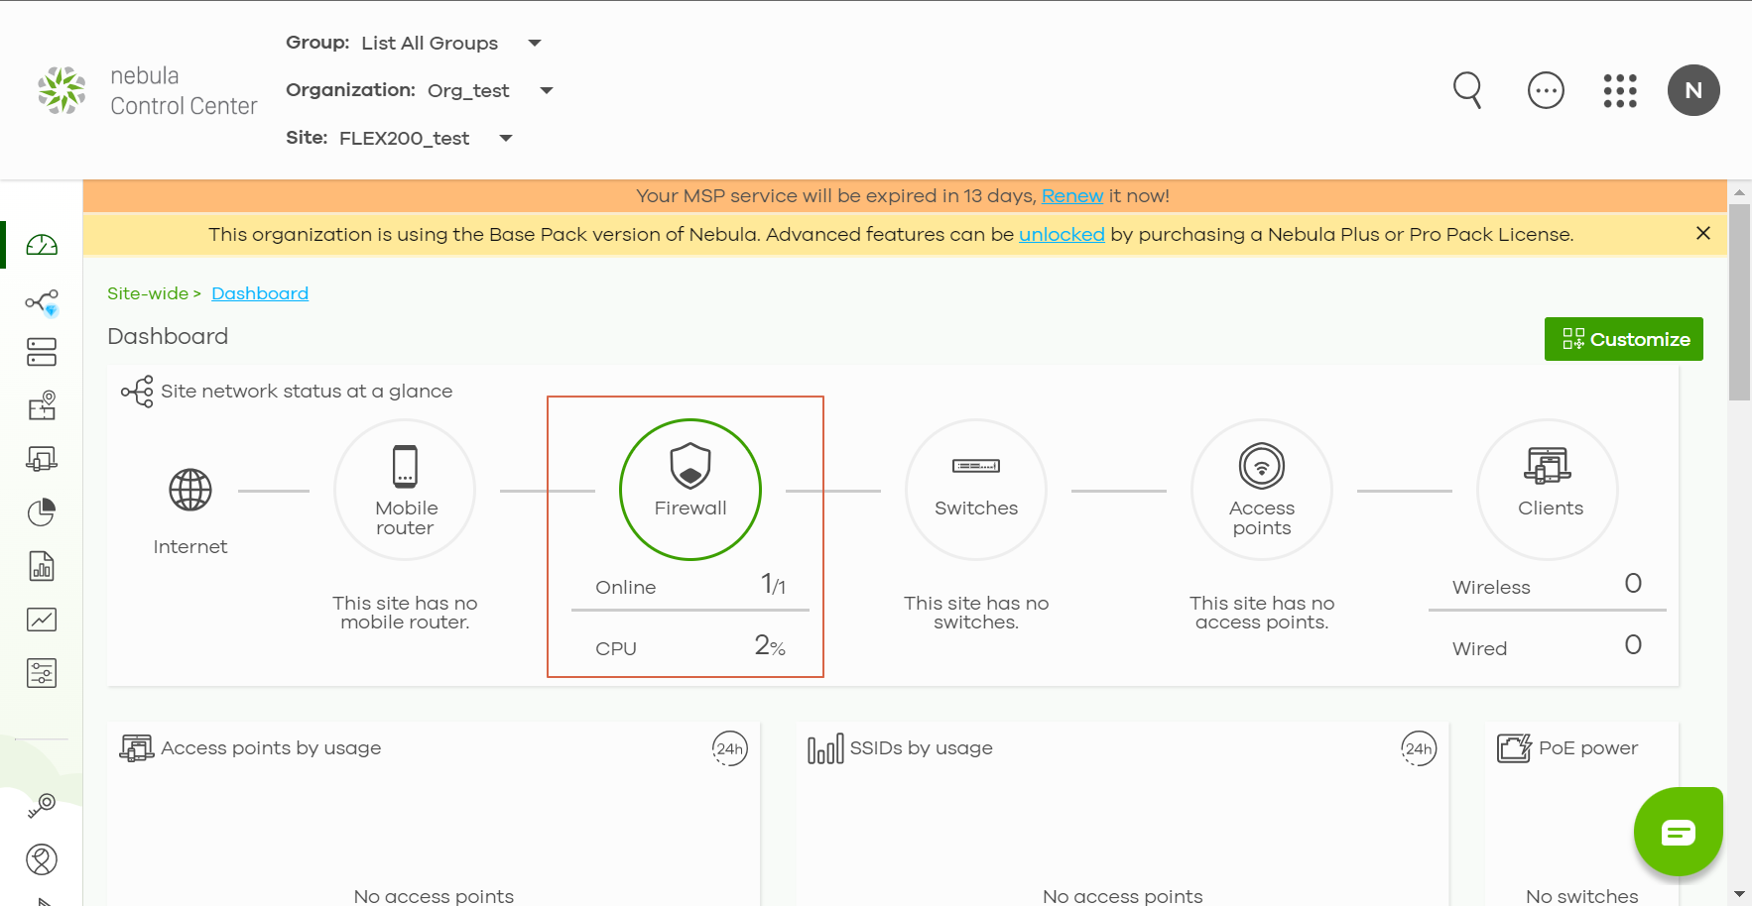
Task: Open the live chat bubble button
Action: (1679, 832)
